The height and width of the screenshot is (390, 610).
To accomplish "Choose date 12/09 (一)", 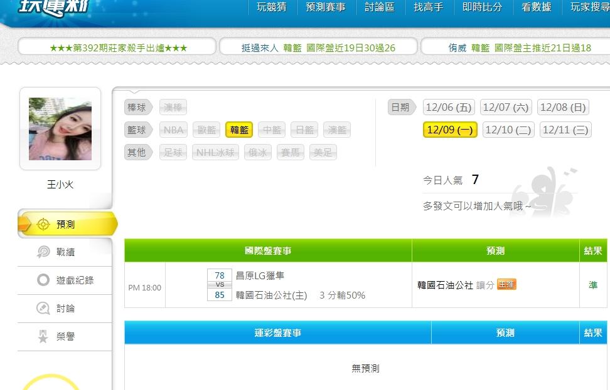I will coord(450,130).
